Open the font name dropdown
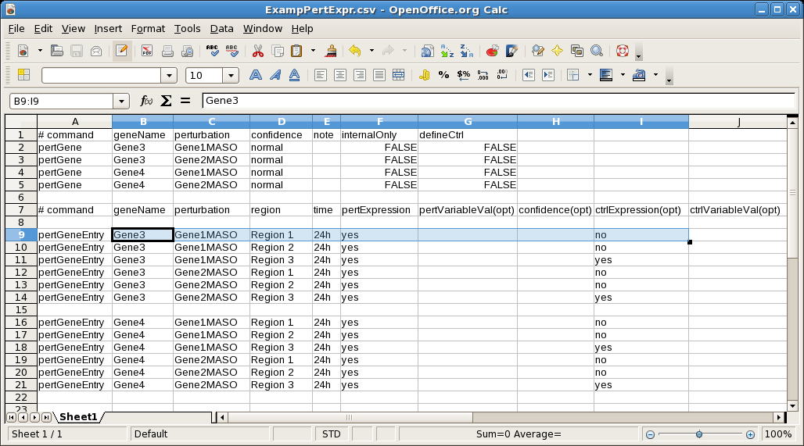Viewport: 804px width, 446px height. click(169, 76)
